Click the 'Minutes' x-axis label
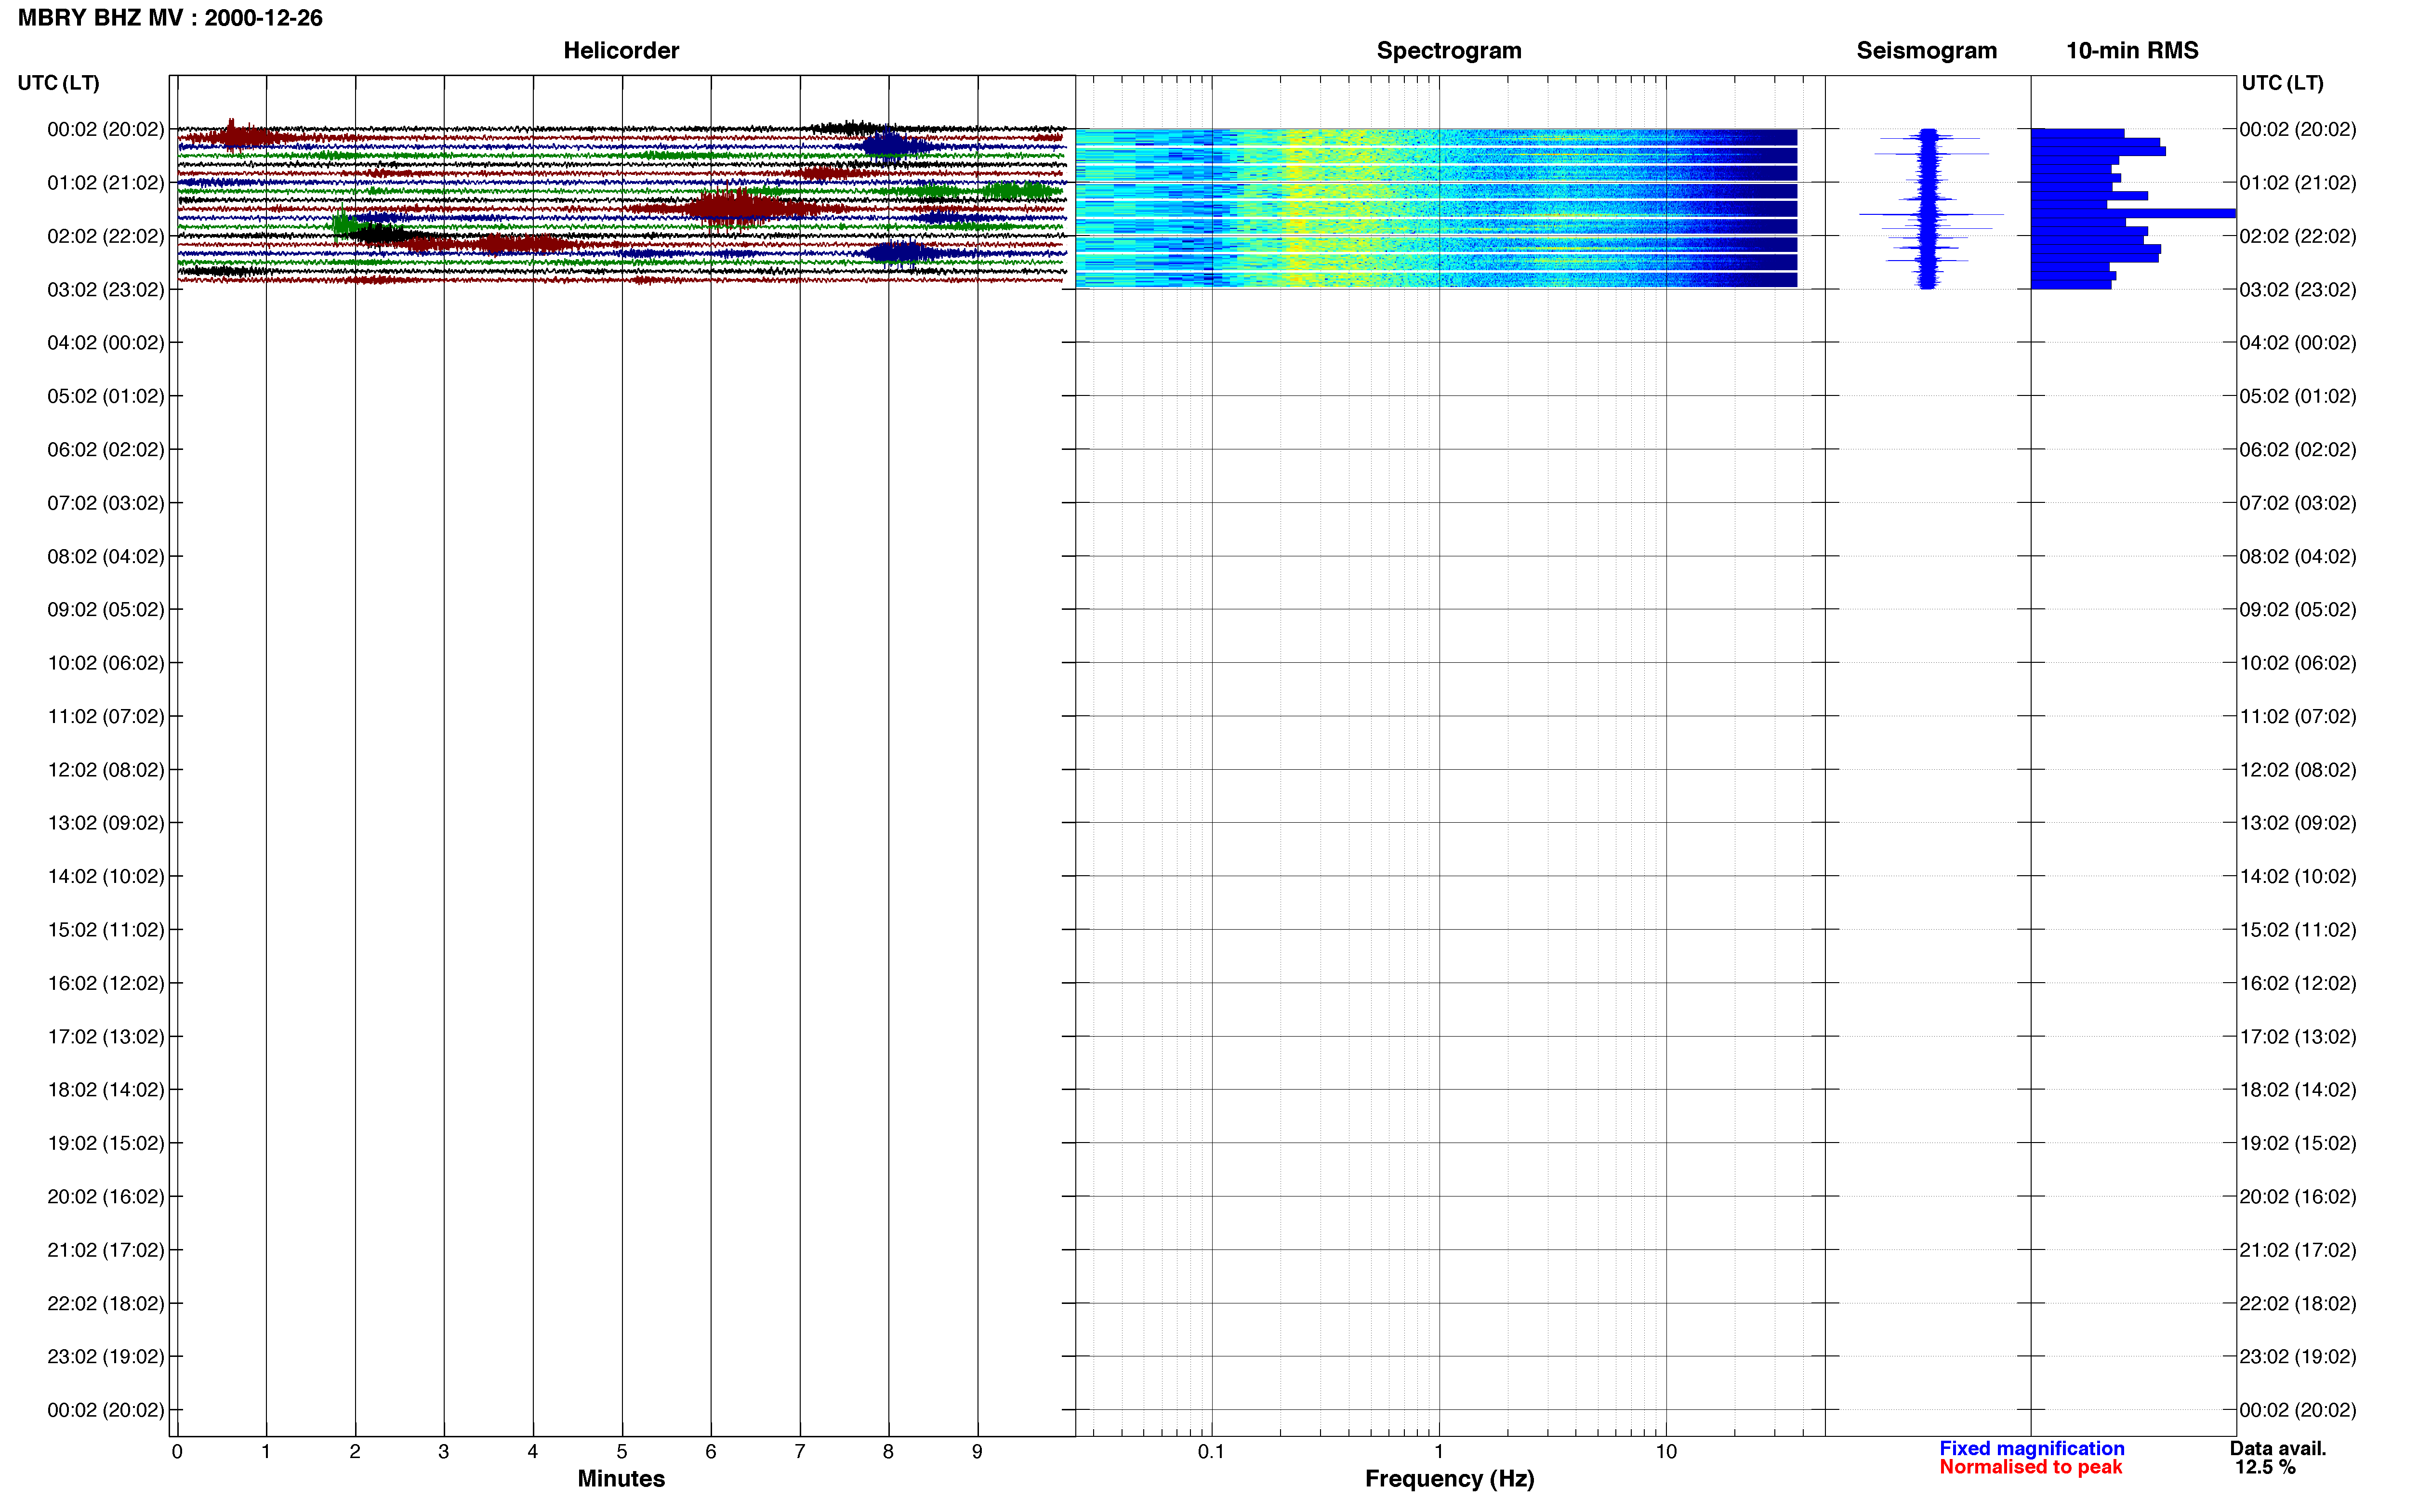 tap(621, 1479)
